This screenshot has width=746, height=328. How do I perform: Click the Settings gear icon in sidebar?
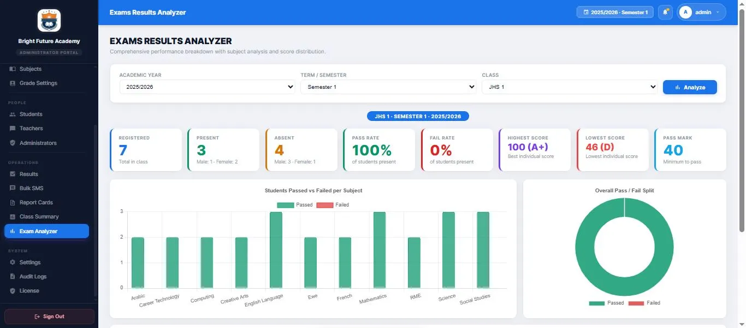[x=13, y=263]
